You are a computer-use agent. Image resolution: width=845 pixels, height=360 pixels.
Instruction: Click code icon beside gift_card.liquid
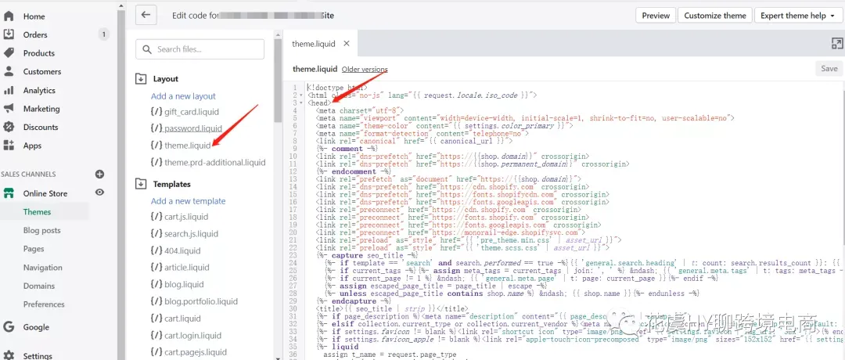156,112
